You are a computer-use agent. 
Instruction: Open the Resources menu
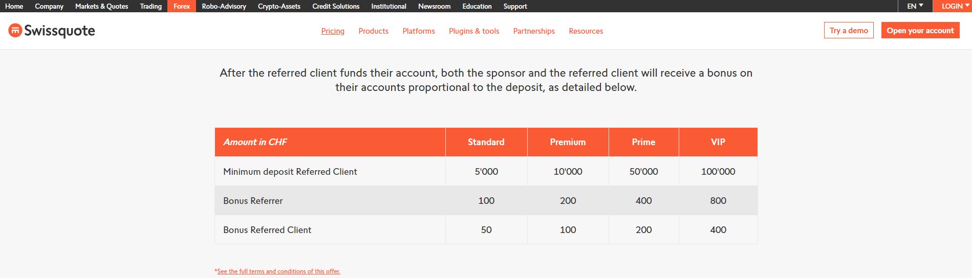point(586,31)
